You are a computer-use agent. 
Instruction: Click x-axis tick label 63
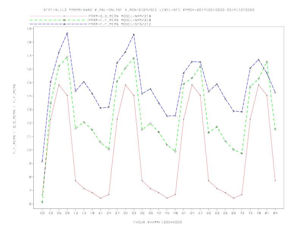217,213
